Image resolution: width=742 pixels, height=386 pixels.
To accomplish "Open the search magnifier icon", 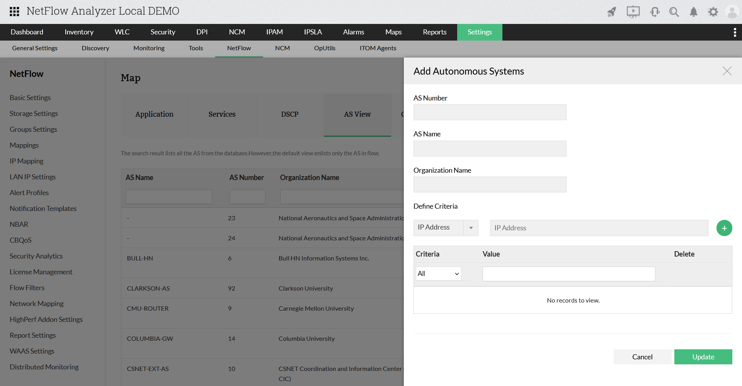I will 674,12.
